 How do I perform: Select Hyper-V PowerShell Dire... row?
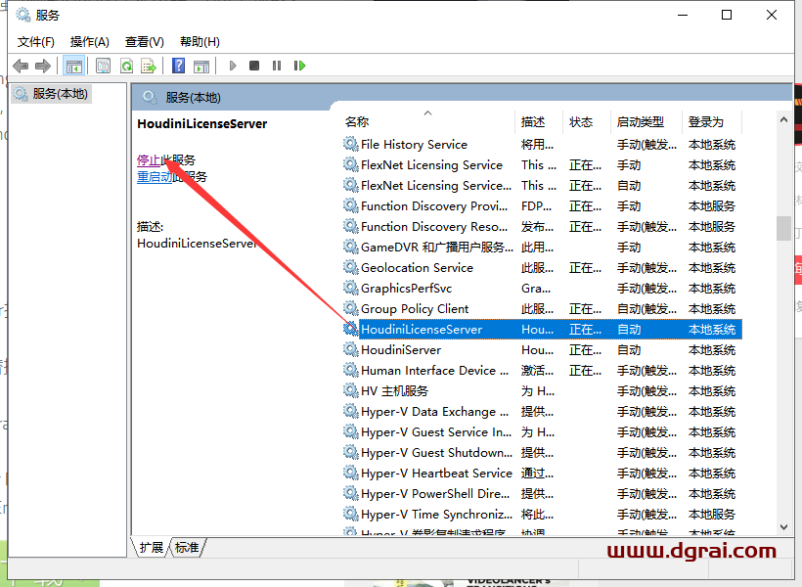click(542, 493)
